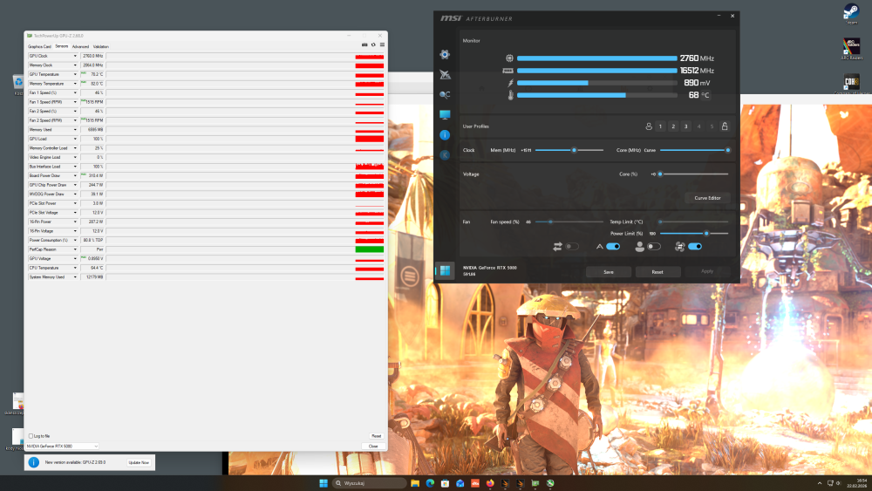872x491 pixels.
Task: Toggle the user-defined fan switch
Action: point(654,247)
